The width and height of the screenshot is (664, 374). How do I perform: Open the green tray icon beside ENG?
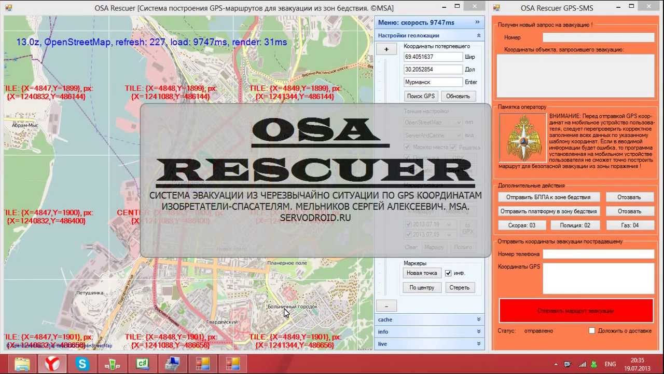594,364
